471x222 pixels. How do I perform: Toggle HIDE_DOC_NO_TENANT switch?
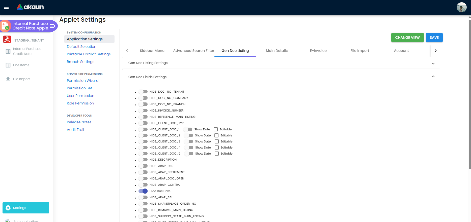pos(143,92)
